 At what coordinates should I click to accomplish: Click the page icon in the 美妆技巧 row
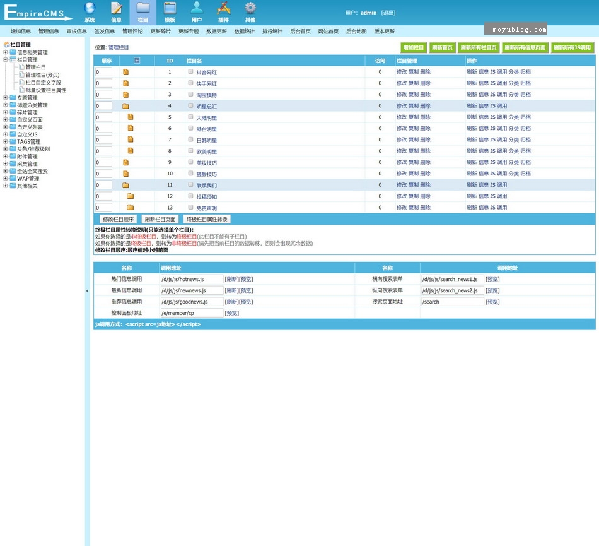(x=125, y=162)
